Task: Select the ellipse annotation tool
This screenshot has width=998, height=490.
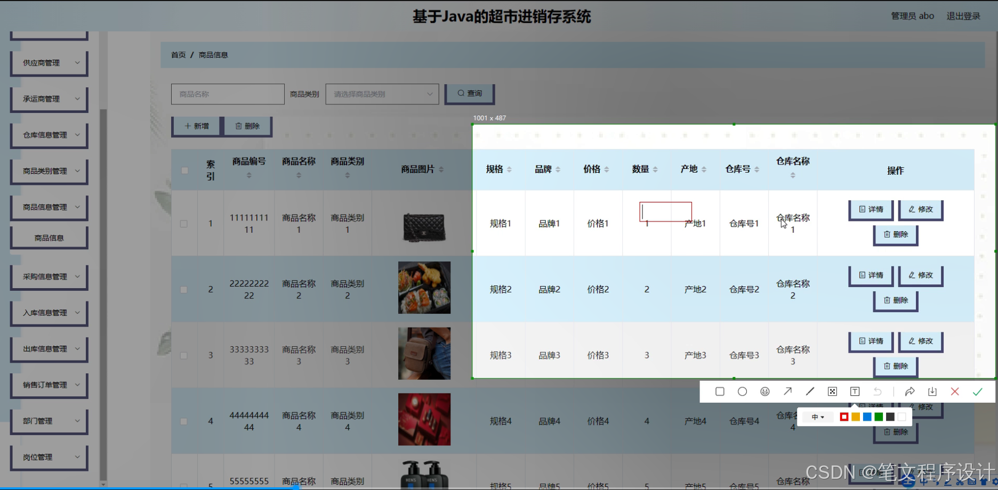Action: 742,391
